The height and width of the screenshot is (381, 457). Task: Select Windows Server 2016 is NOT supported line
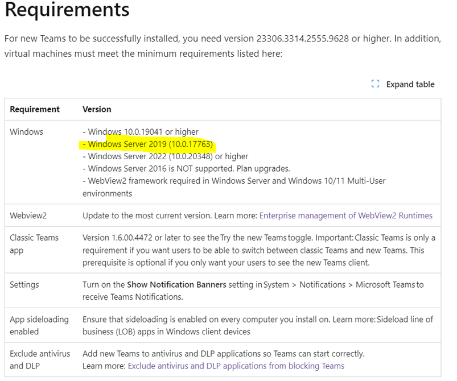coord(186,169)
